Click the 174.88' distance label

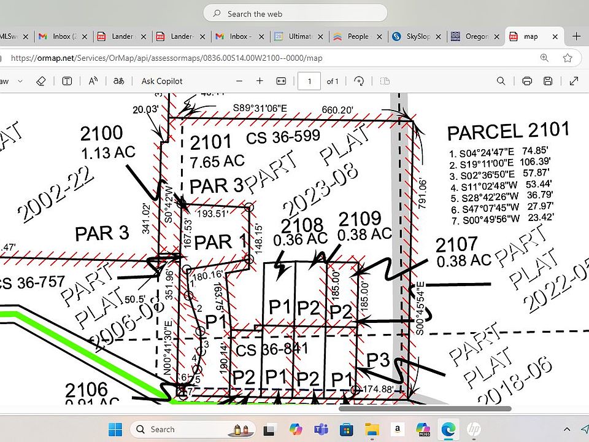click(x=379, y=389)
